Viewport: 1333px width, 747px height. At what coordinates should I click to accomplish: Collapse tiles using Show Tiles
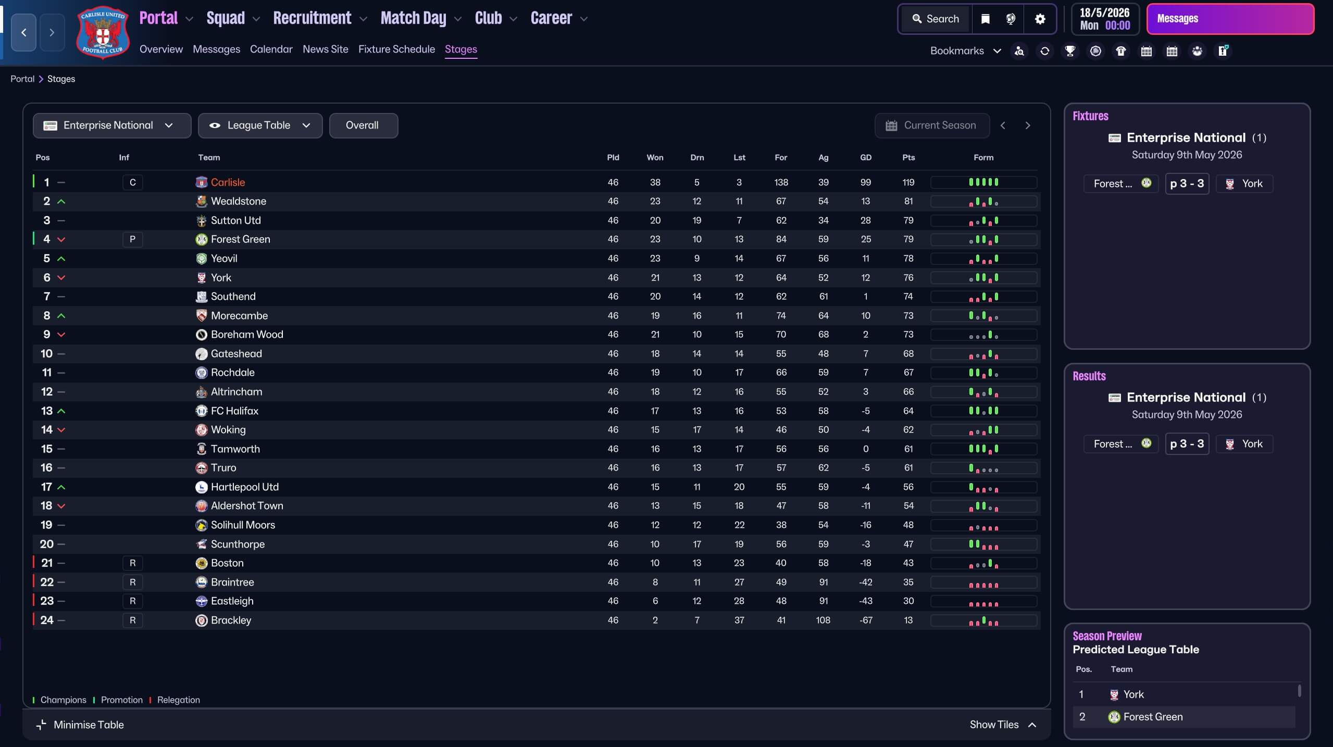(x=1002, y=725)
